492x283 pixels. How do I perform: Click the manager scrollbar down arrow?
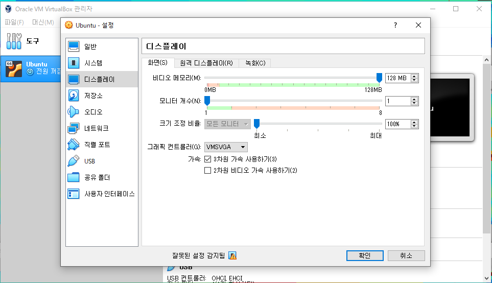[486, 278]
